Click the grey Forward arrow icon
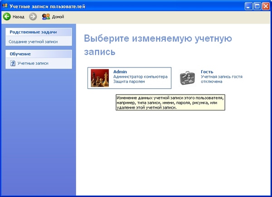 point(33,17)
